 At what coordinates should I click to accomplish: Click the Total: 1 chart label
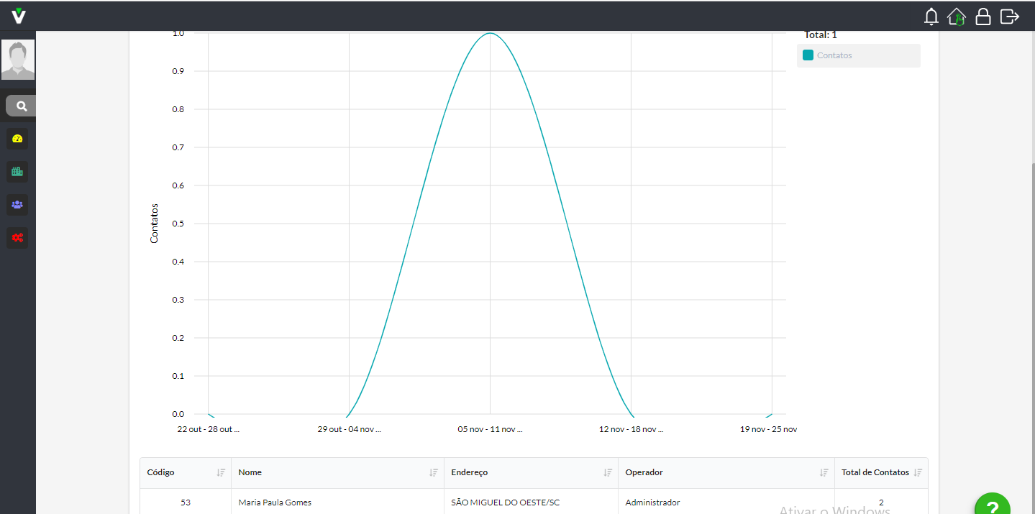821,35
